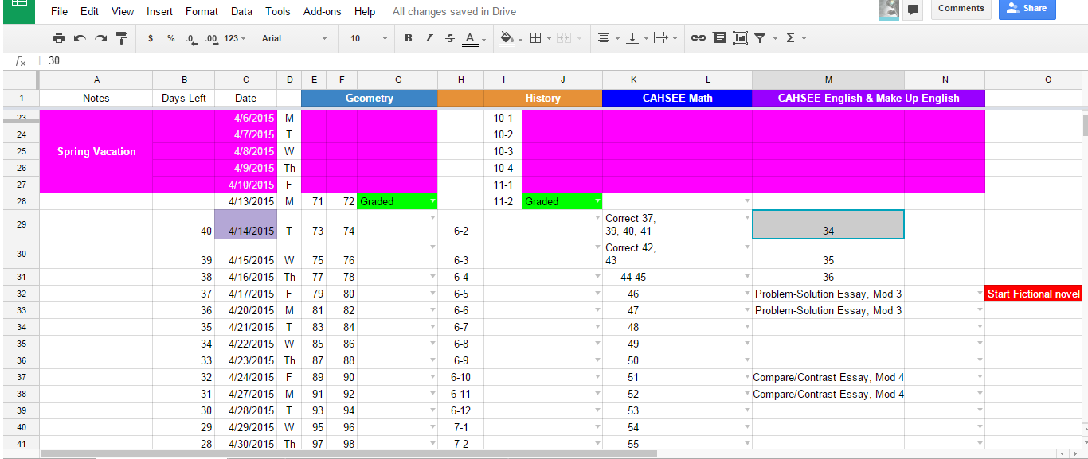The height and width of the screenshot is (459, 1088).
Task: Toggle italic formatting
Action: pyautogui.click(x=429, y=37)
